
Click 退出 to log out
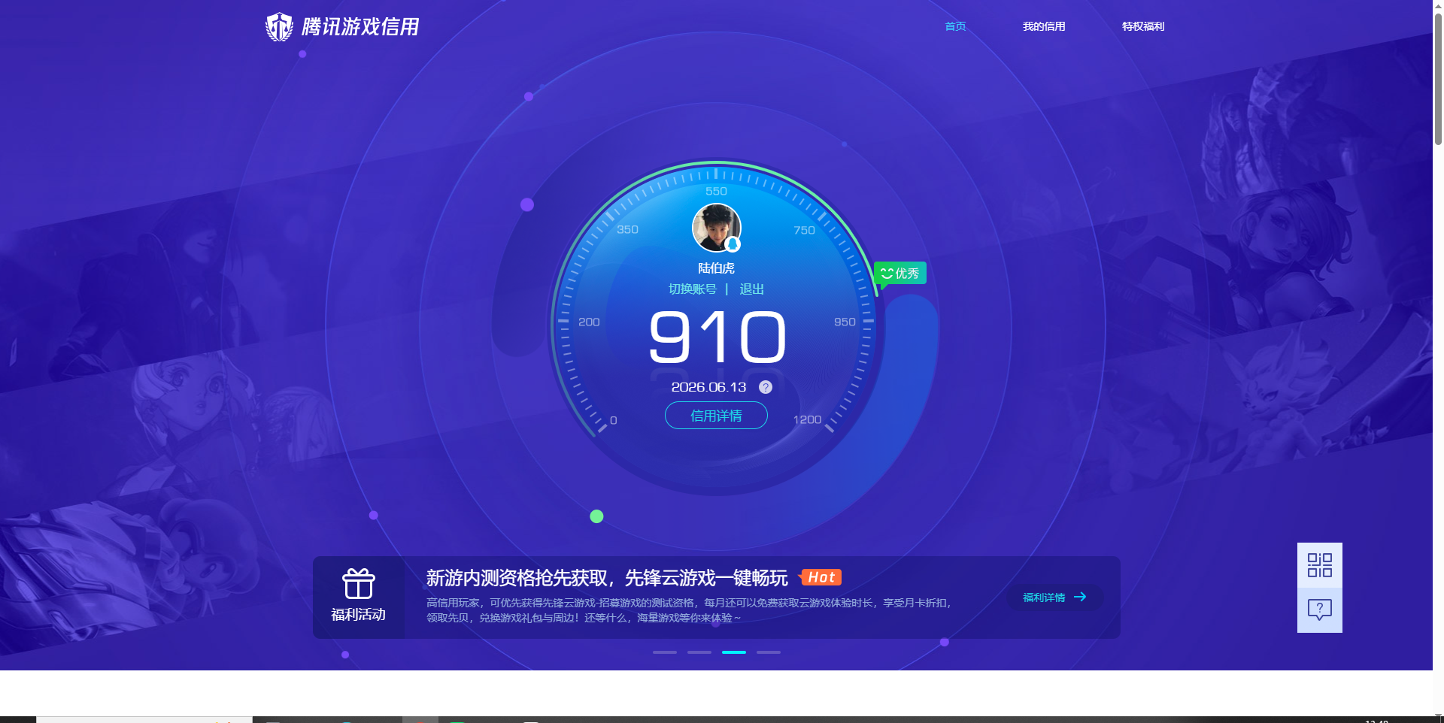[x=751, y=289]
